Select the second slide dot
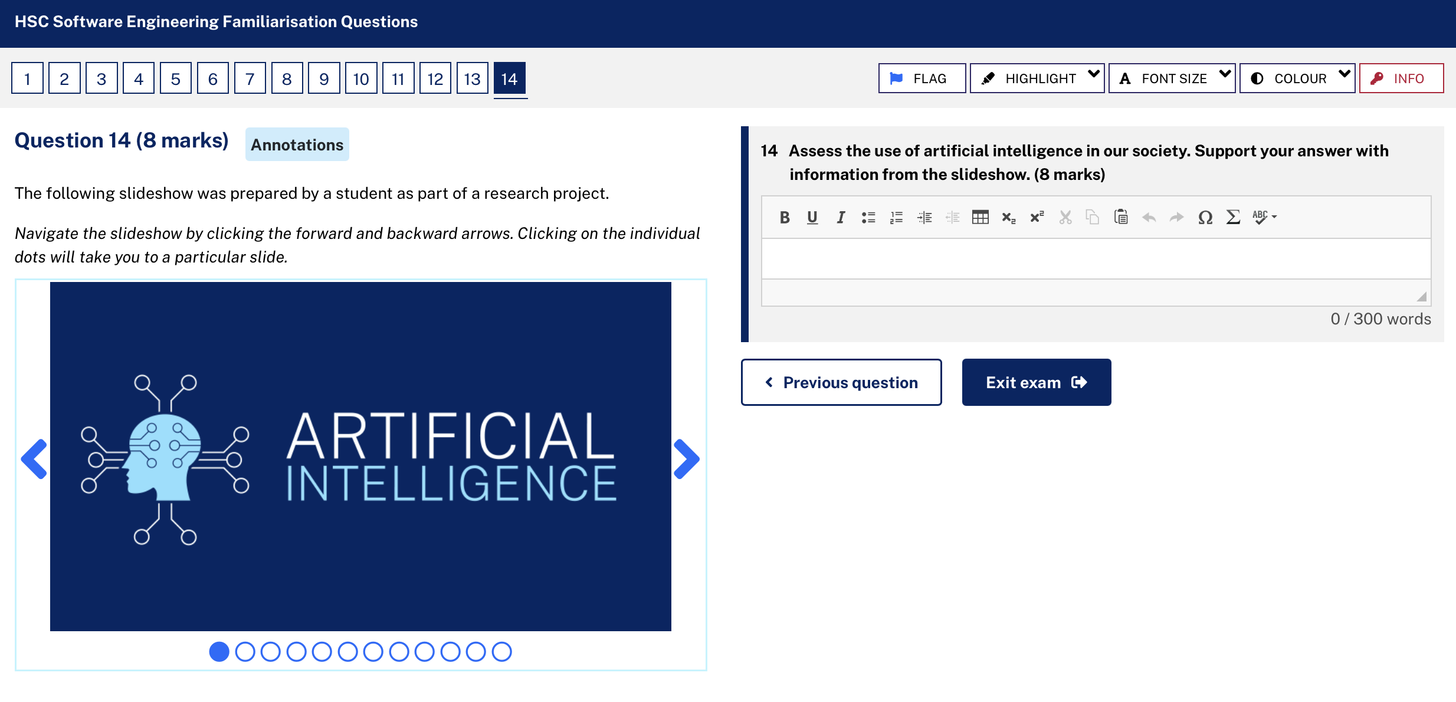Viewport: 1456px width, 702px height. (245, 652)
